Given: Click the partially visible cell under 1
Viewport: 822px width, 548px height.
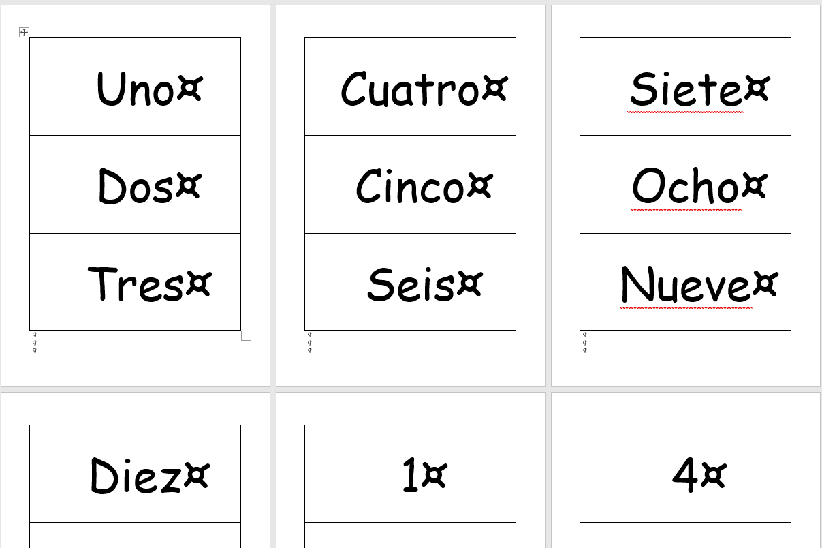Looking at the screenshot, I should point(410,536).
